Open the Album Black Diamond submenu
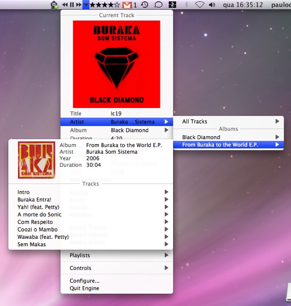Viewport: 291px width, 306px height. (117, 130)
